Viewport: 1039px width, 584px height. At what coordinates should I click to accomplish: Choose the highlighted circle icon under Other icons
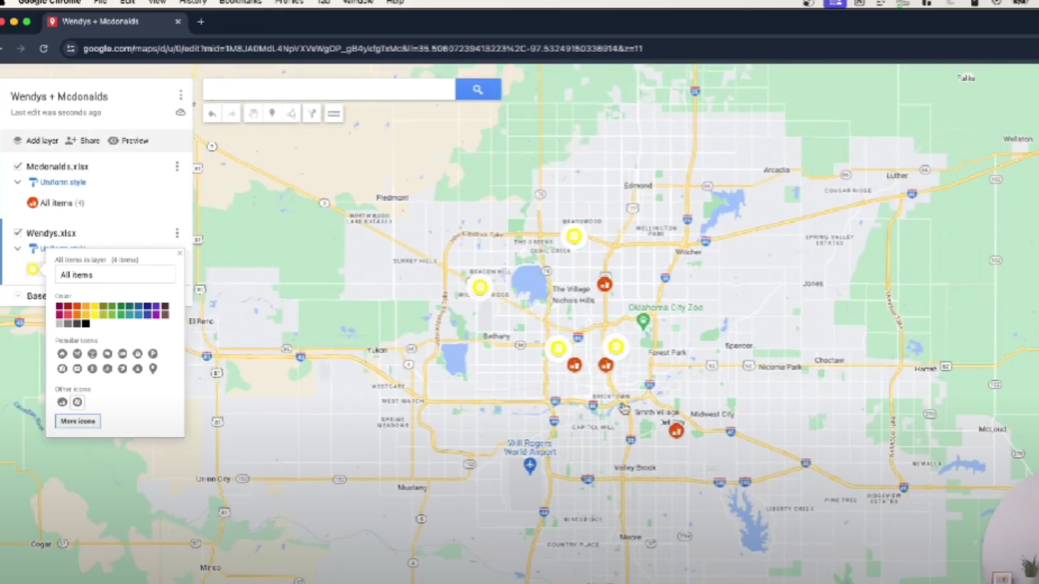pyautogui.click(x=77, y=402)
